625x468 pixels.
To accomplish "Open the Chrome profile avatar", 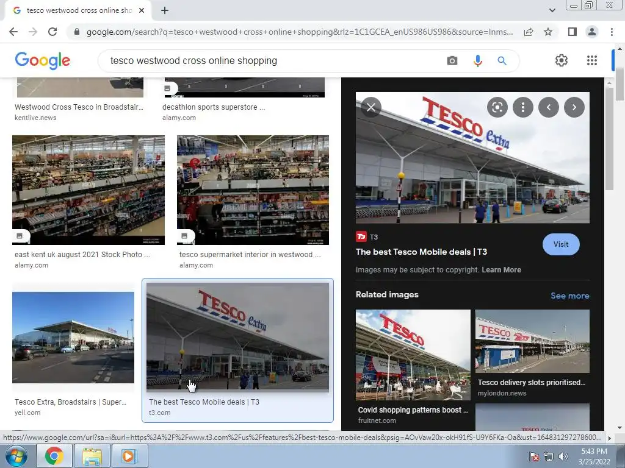I will 592,32.
